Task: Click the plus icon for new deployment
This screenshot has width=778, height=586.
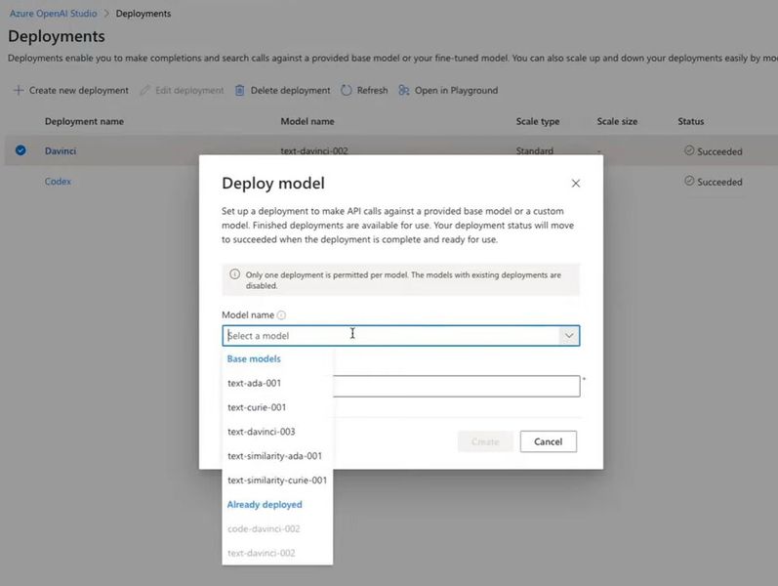Action: coord(19,91)
